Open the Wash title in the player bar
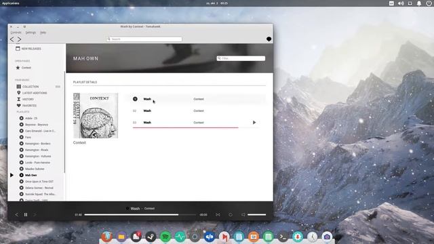This screenshot has width=434, height=244. point(135,209)
